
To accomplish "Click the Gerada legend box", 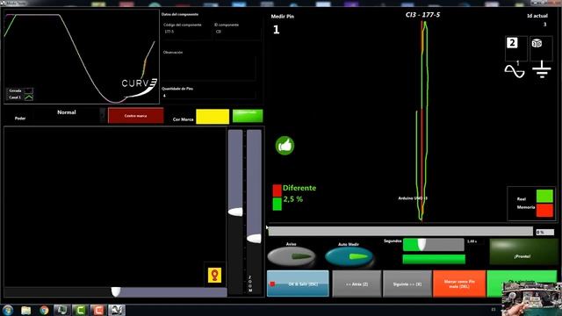I will (29, 90).
